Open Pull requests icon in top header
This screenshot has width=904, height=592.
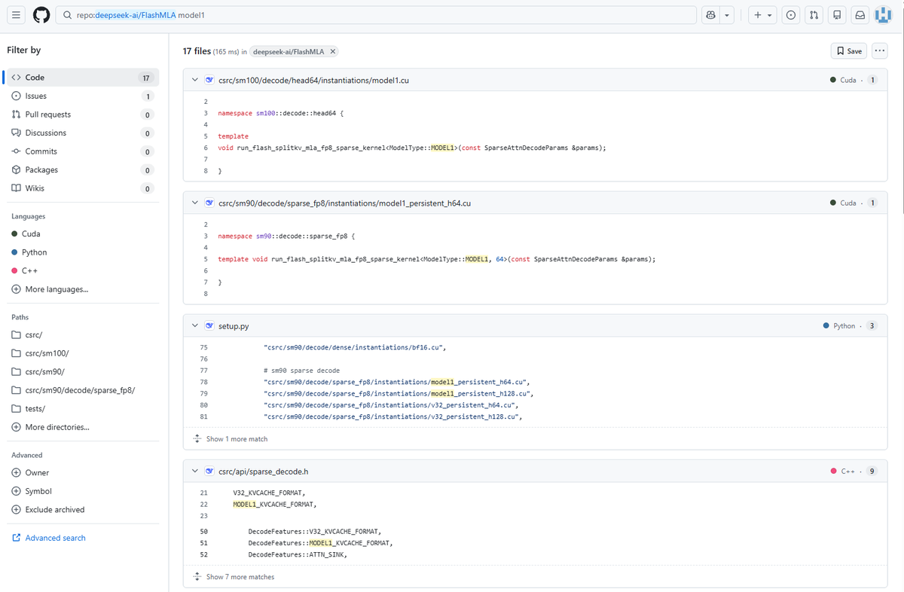[814, 15]
